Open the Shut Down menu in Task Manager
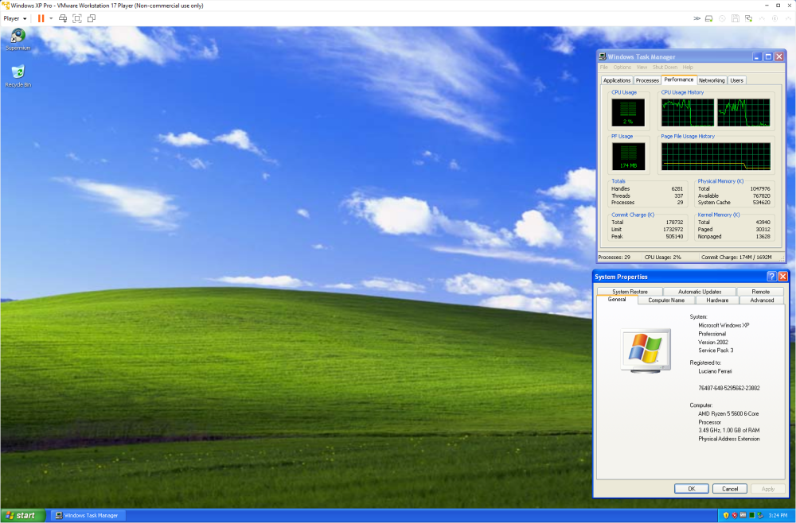The width and height of the screenshot is (796, 523). coord(665,68)
